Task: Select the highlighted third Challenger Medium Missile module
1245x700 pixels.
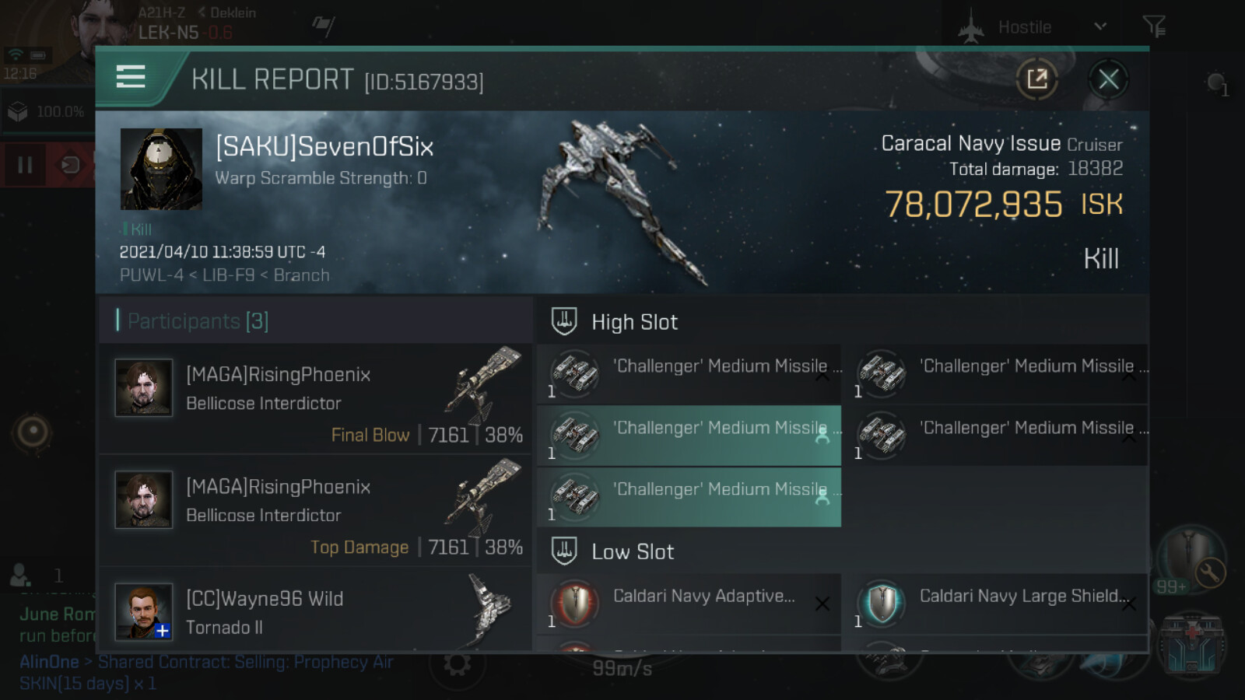Action: click(x=689, y=436)
